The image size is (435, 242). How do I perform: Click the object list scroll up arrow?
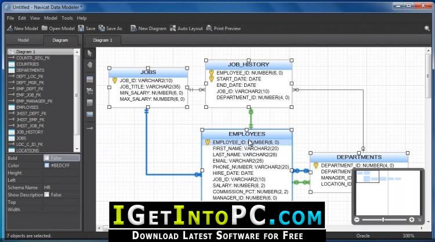point(77,52)
